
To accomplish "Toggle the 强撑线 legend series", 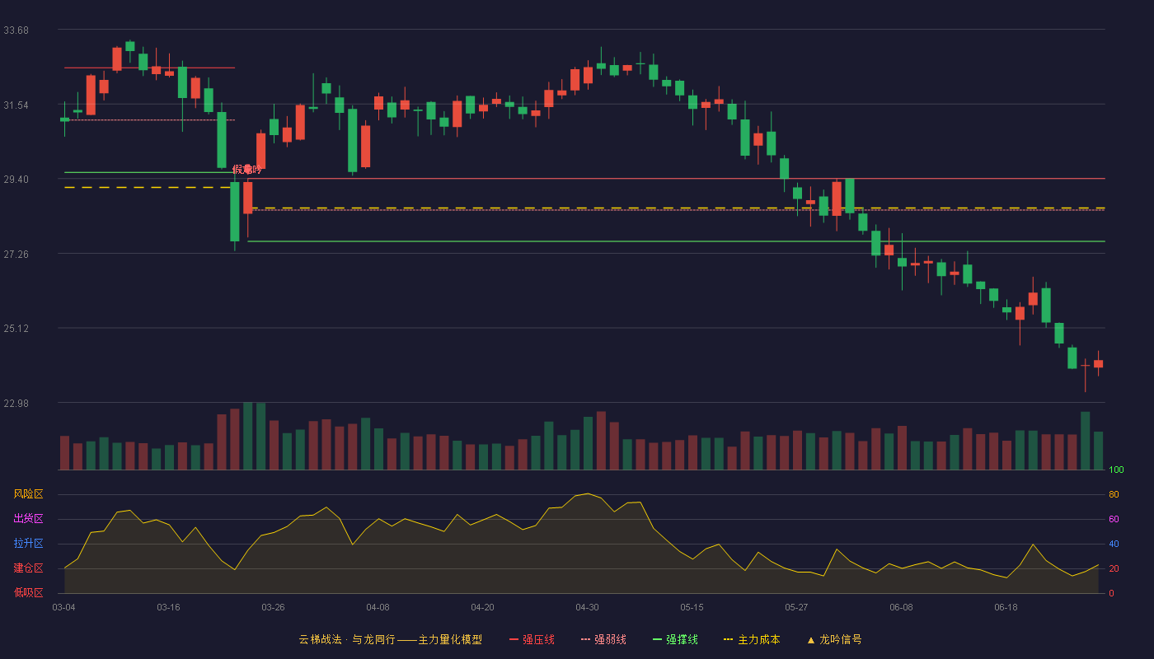I will point(675,639).
